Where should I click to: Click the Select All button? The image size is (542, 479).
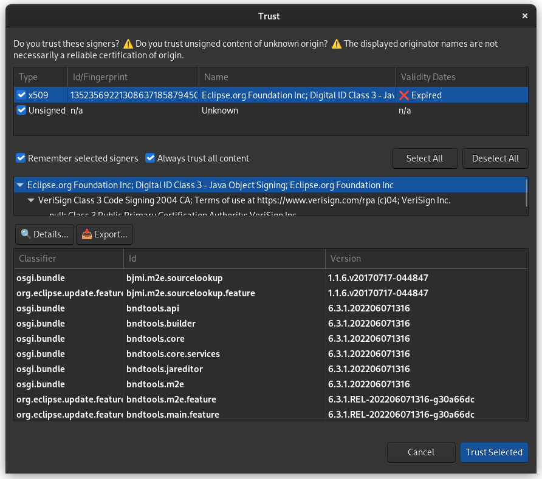click(x=425, y=158)
